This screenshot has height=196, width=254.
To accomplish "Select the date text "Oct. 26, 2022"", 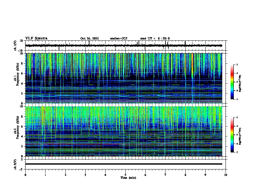I will (x=89, y=38).
